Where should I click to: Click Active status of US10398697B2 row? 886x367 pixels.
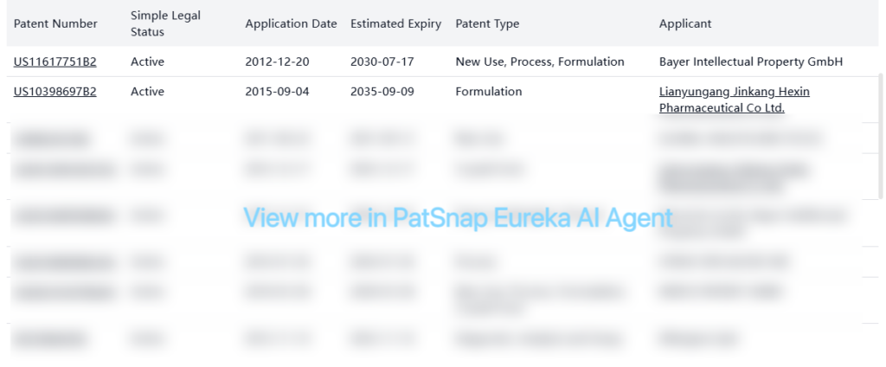pyautogui.click(x=147, y=92)
